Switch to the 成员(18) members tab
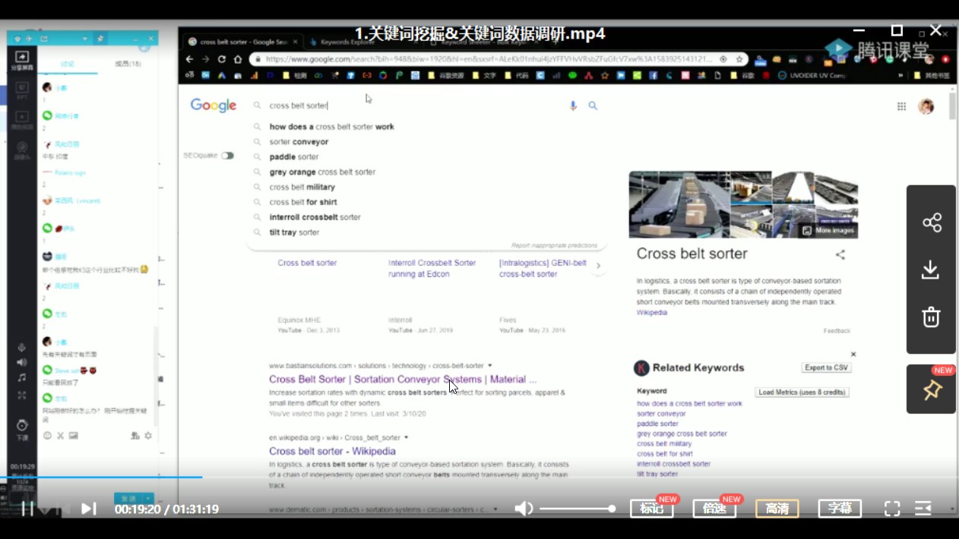 (x=128, y=64)
